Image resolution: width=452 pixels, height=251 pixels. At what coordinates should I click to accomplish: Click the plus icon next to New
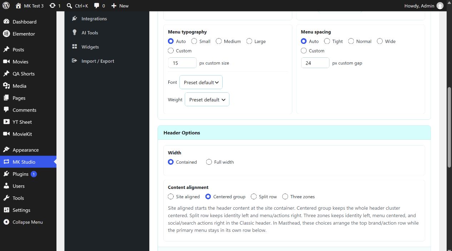click(114, 6)
